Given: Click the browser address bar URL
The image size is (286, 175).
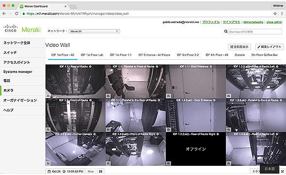Looking at the screenshot, I should [78, 14].
